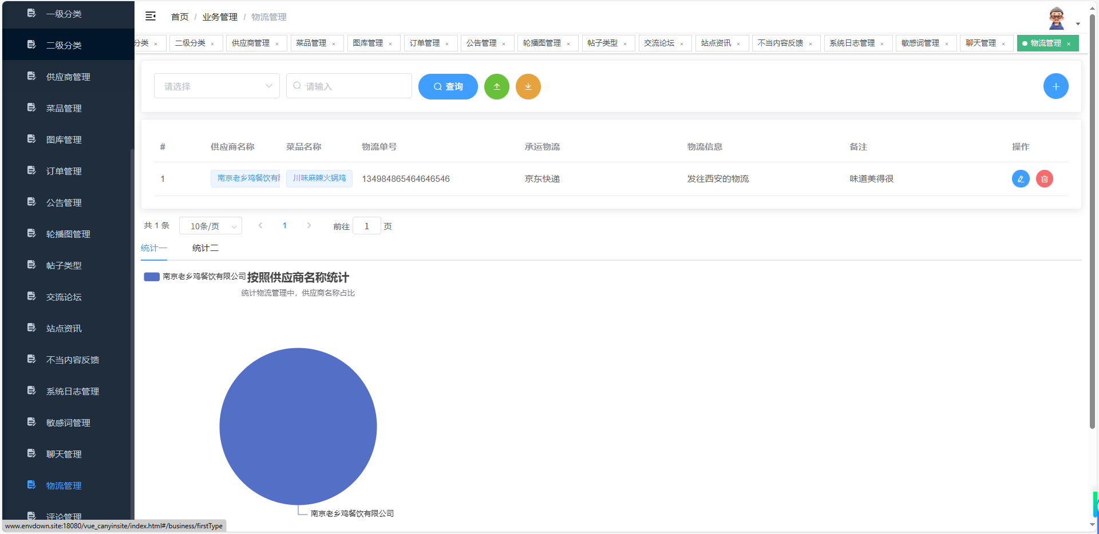Click the blue legend swatch for 南京老乡鸡餐饮有限公司
Screen dimensions: 1099x534
coord(151,277)
